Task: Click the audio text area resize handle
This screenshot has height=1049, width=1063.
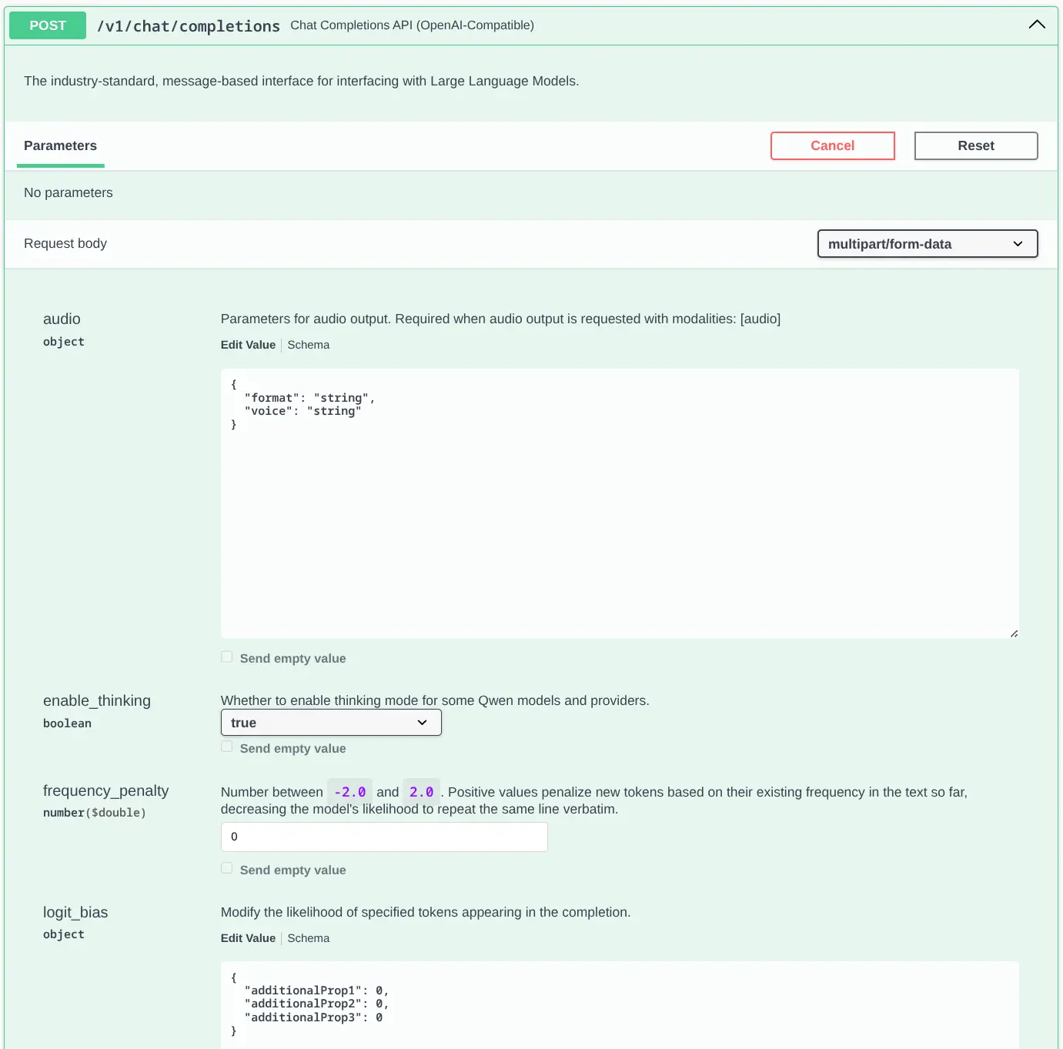Action: pyautogui.click(x=1014, y=633)
